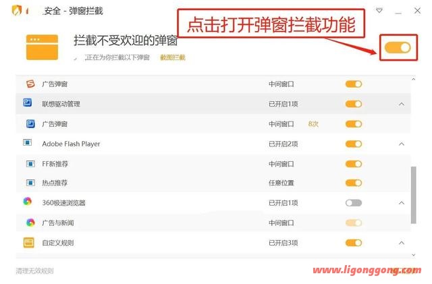
Task: Turn off Adobe Flash Player switch
Action: tap(354, 144)
